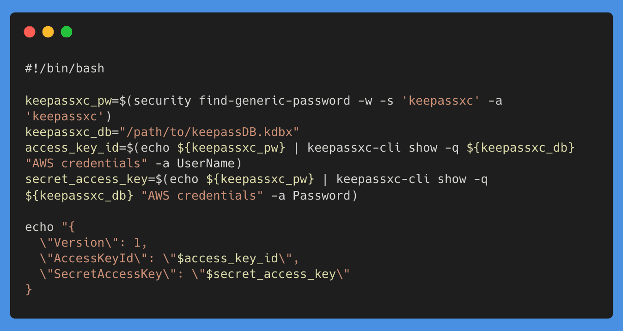The image size is (623, 331).
Task: Click the $secret_access_key variable in JSON
Action: click(270, 274)
